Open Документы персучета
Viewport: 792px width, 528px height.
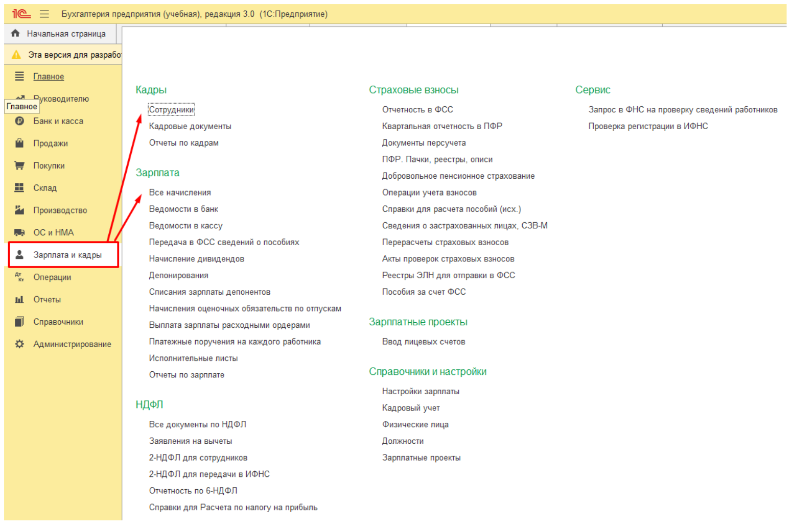(x=424, y=143)
